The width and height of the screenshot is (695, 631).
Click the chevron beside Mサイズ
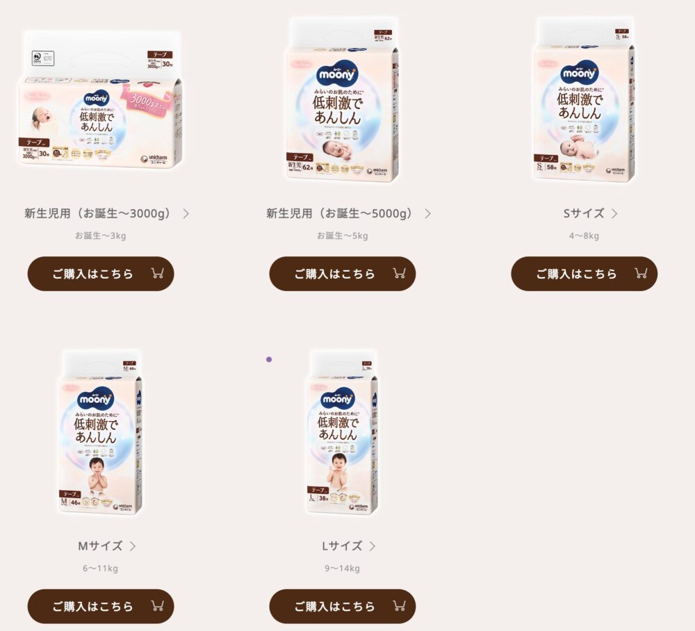coord(133,546)
